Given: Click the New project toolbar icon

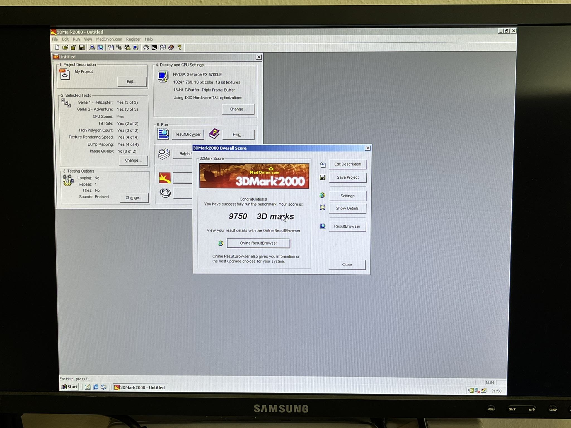Looking at the screenshot, I should (57, 47).
